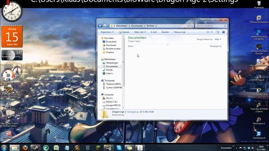Select Favorieten in navigation pane
Screen dimensions: 269x151
pos(108,38)
